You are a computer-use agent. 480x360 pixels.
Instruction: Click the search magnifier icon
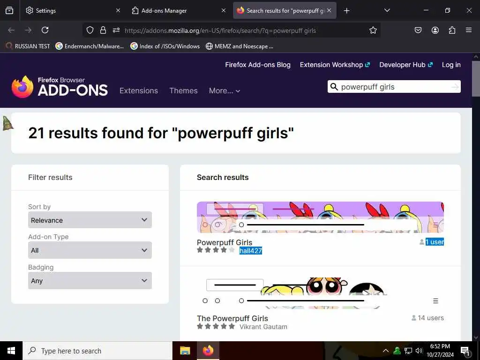point(334,87)
